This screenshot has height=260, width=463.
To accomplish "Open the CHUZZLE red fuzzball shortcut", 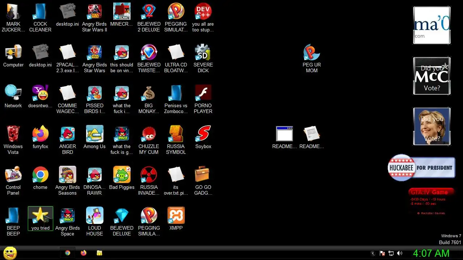I will tap(149, 140).
